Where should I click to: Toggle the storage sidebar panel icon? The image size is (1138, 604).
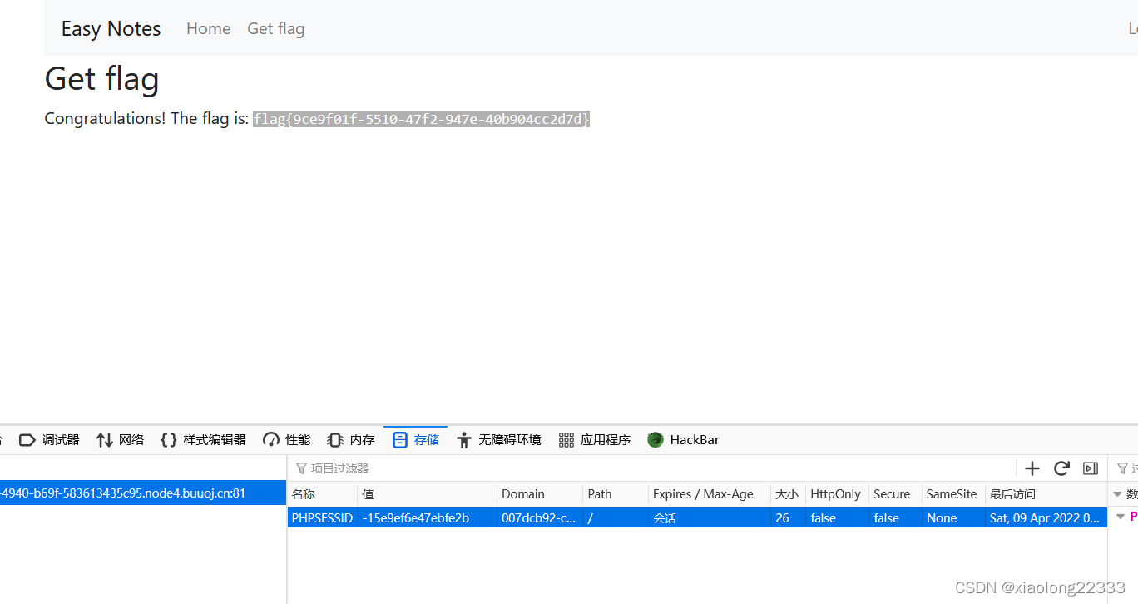click(x=1091, y=468)
